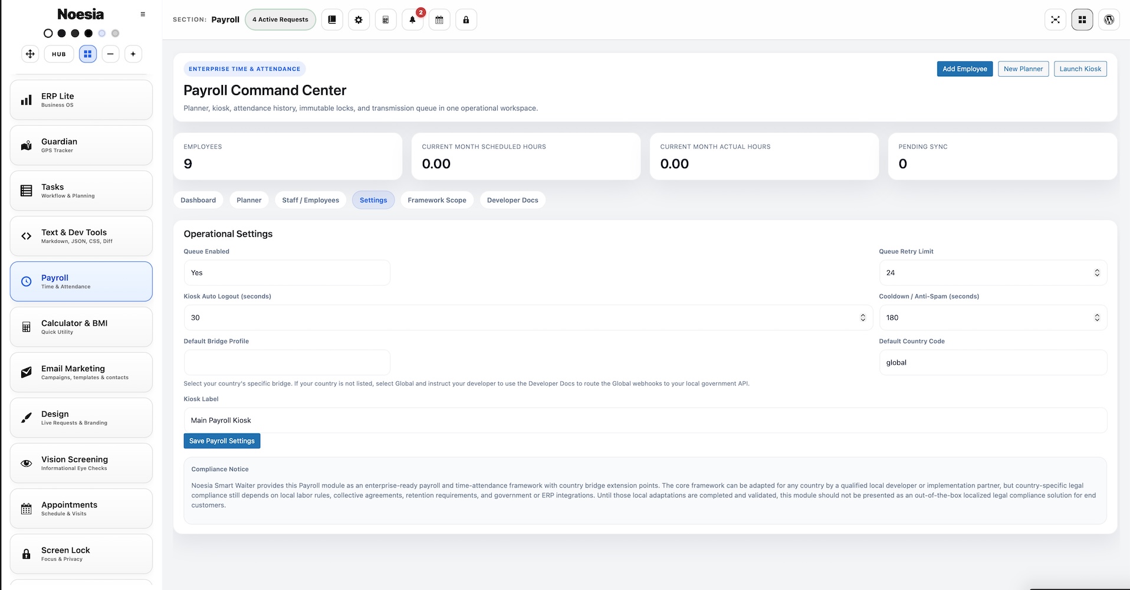Click the fullscreen expand icon top right
This screenshot has width=1130, height=590.
click(x=1055, y=19)
